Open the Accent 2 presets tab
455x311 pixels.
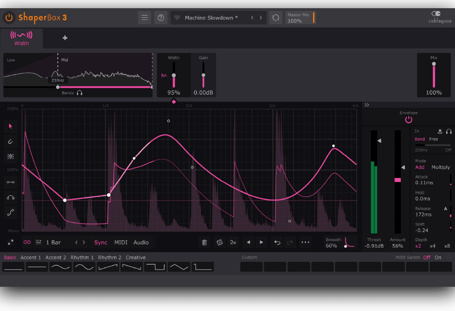pyautogui.click(x=56, y=258)
